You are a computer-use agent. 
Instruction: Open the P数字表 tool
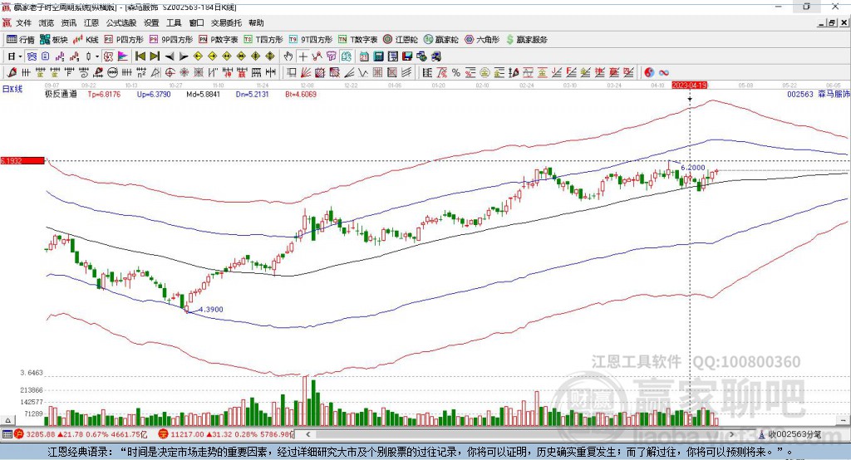click(x=219, y=40)
